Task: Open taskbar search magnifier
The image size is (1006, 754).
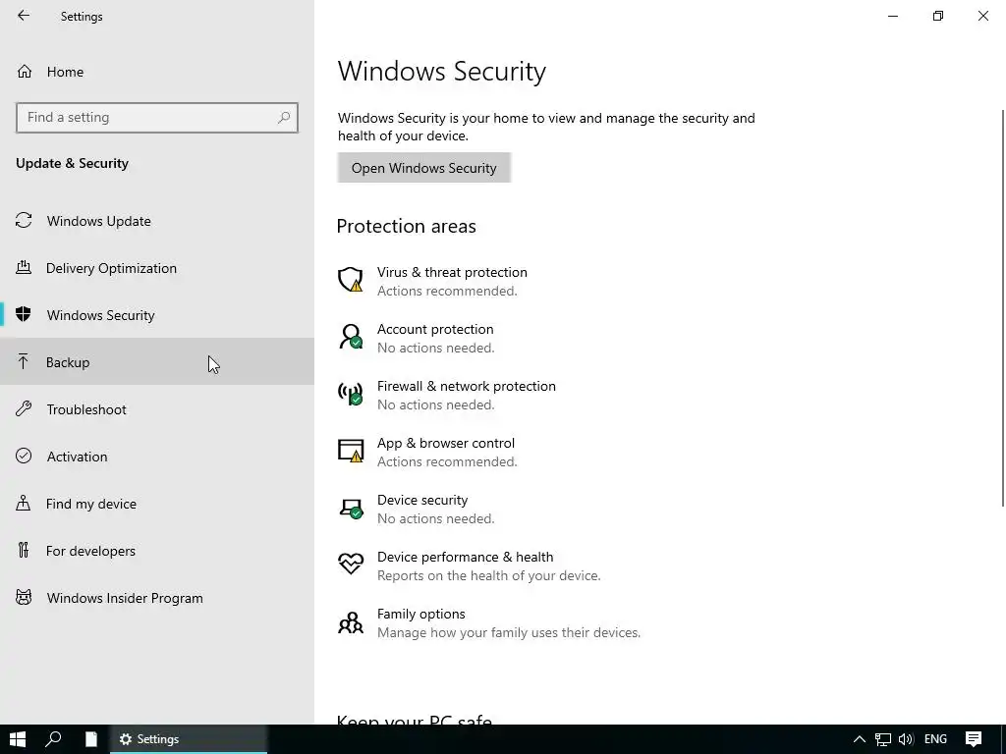Action: pos(53,739)
